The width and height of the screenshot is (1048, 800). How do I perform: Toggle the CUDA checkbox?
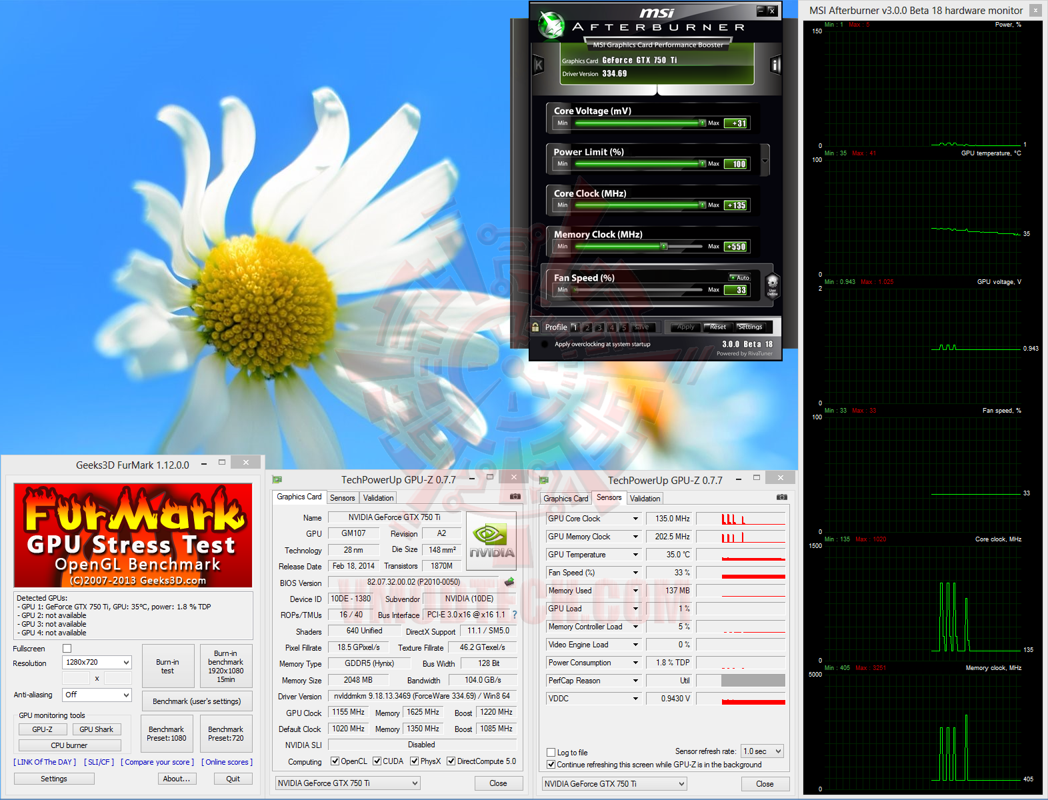[377, 761]
